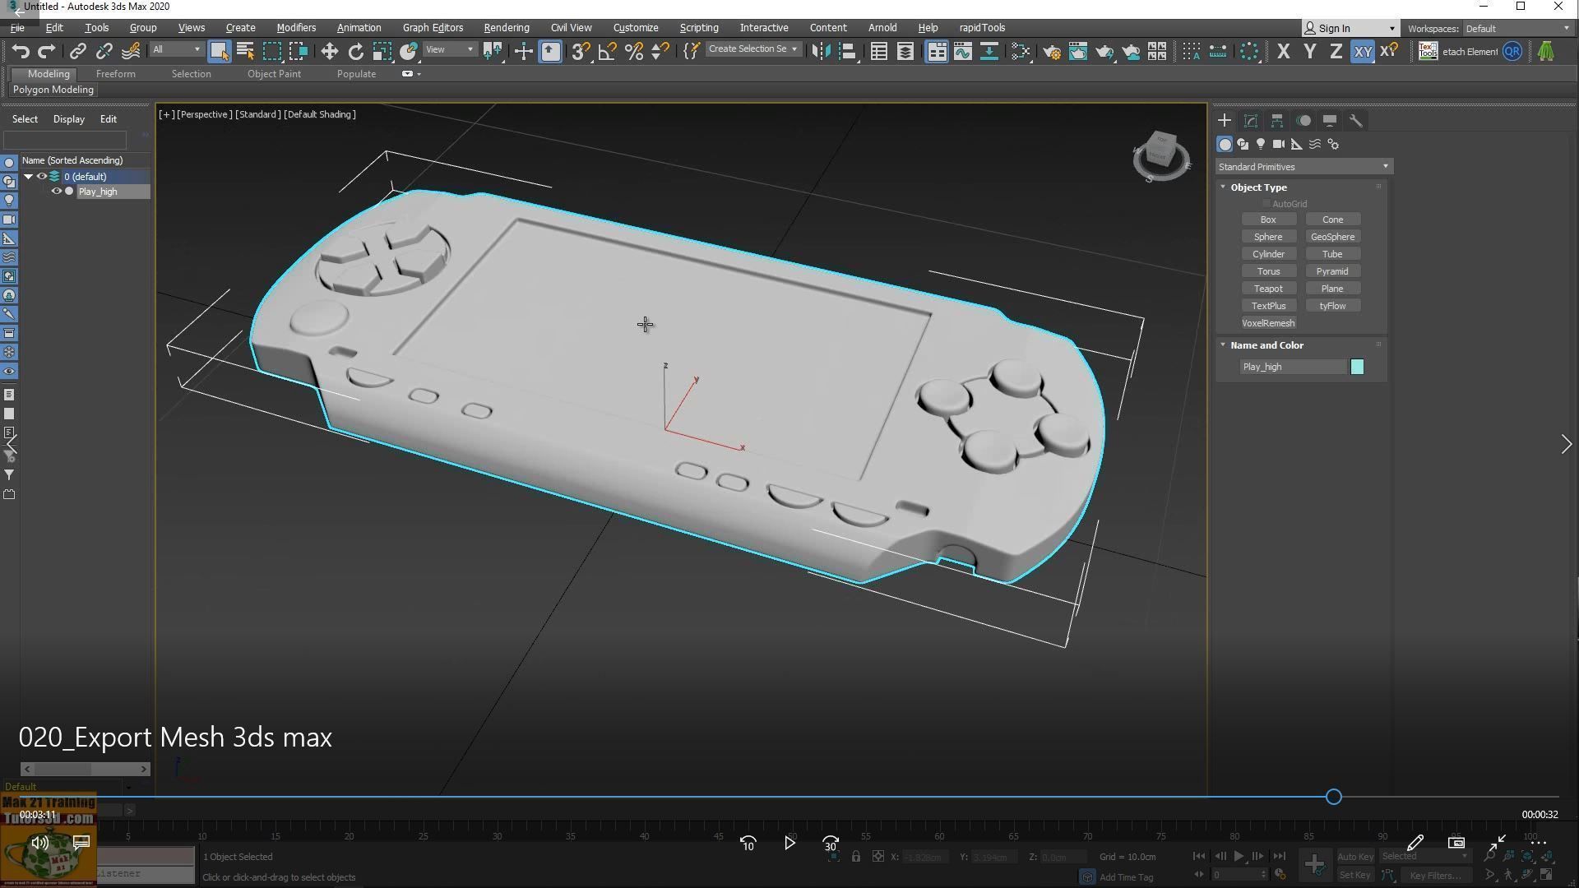The height and width of the screenshot is (888, 1579).
Task: Open the Motion panel tab
Action: click(x=1303, y=121)
